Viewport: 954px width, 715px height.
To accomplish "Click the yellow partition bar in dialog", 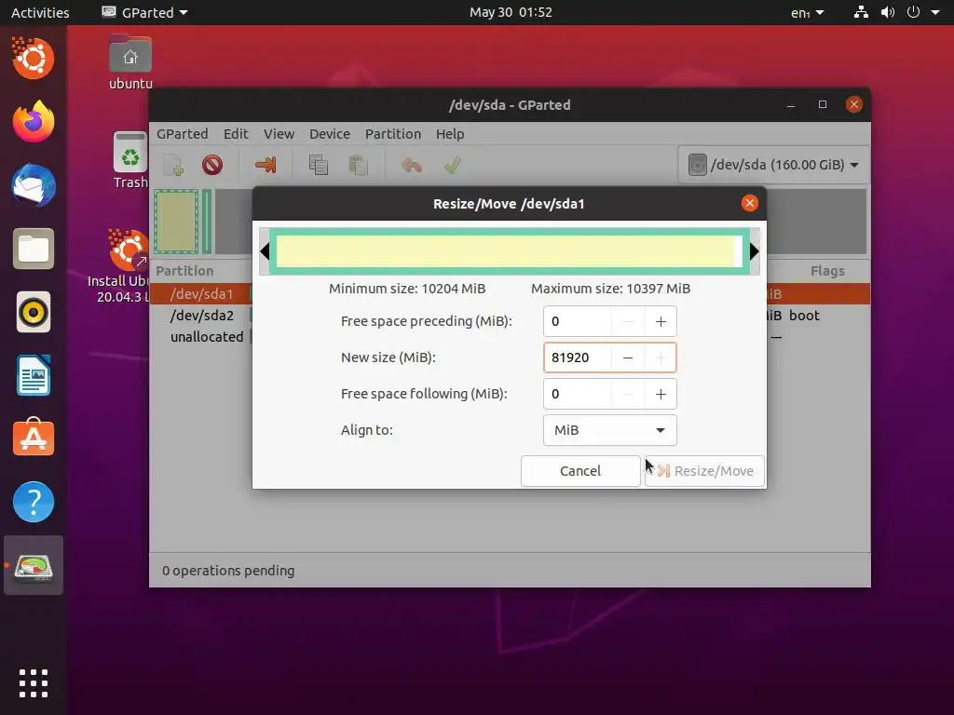I will pos(506,251).
